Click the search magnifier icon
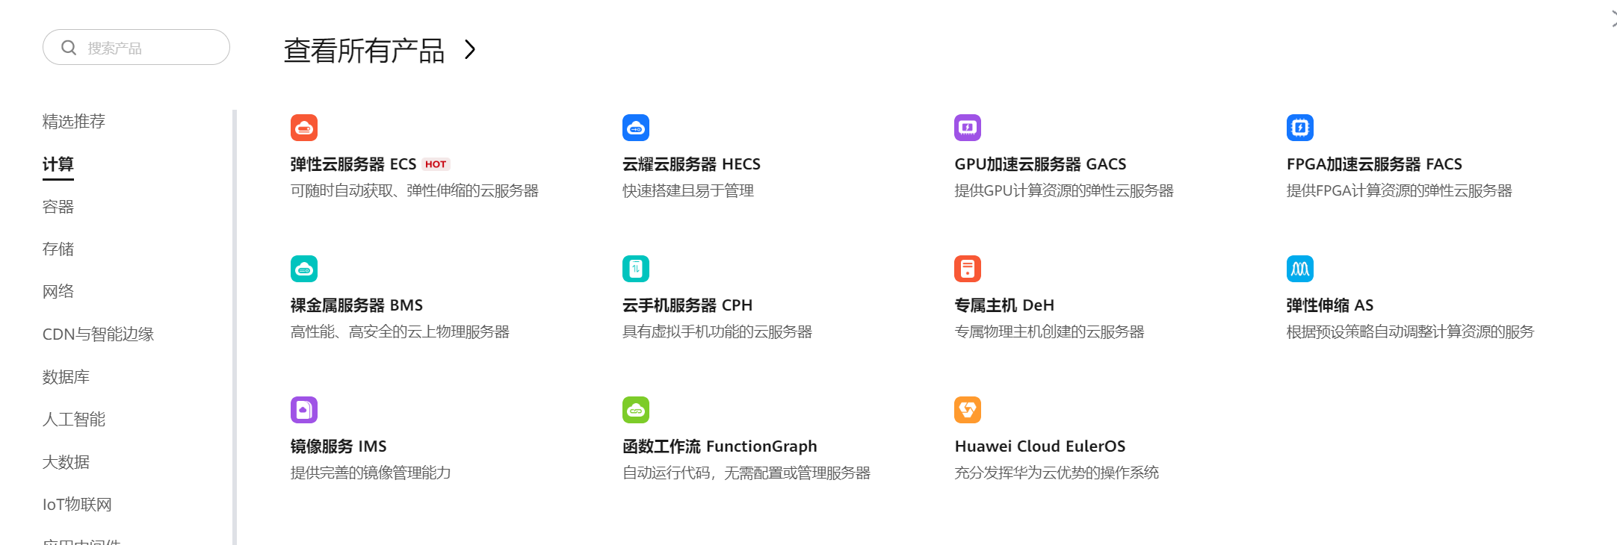The height and width of the screenshot is (545, 1617). click(x=69, y=48)
